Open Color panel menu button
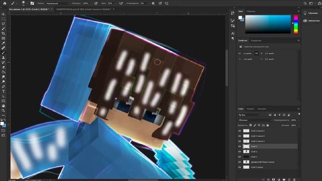 tap(298, 11)
